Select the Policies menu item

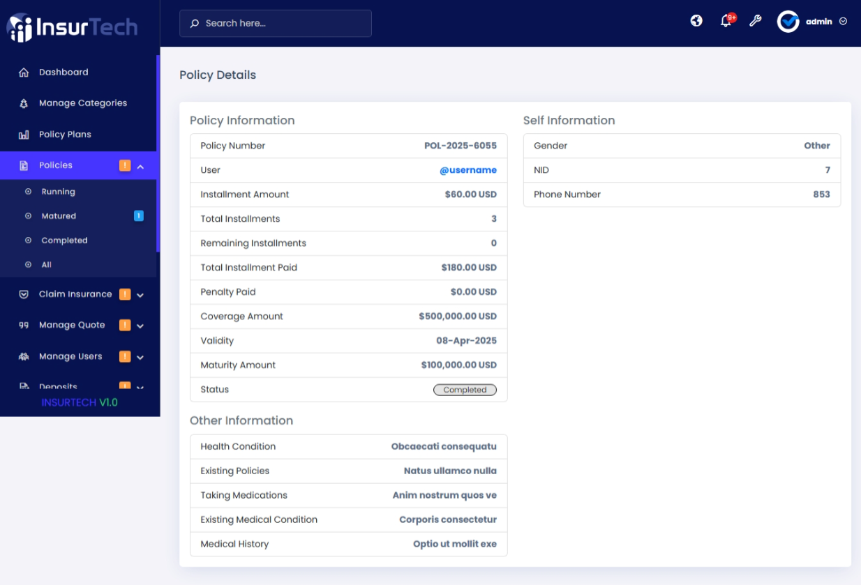(x=56, y=165)
